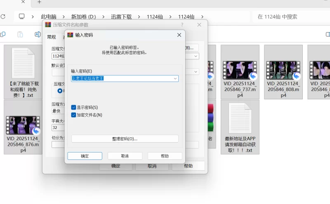The image size is (330, 204).
Task: Click the dictionary size 32 field
Action: 58,128
